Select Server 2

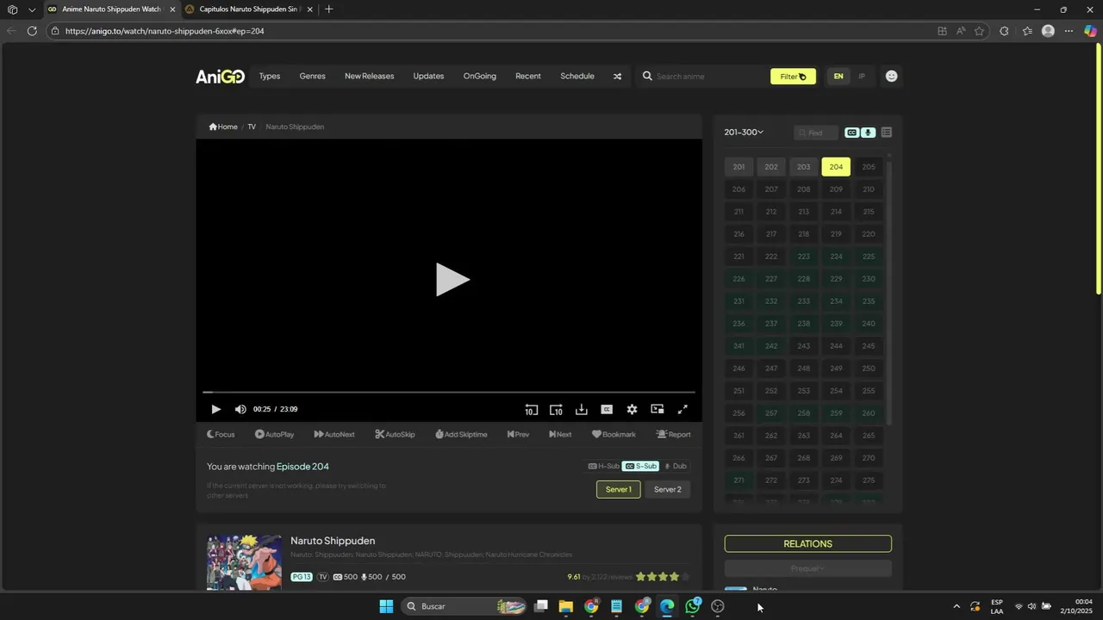click(x=667, y=489)
